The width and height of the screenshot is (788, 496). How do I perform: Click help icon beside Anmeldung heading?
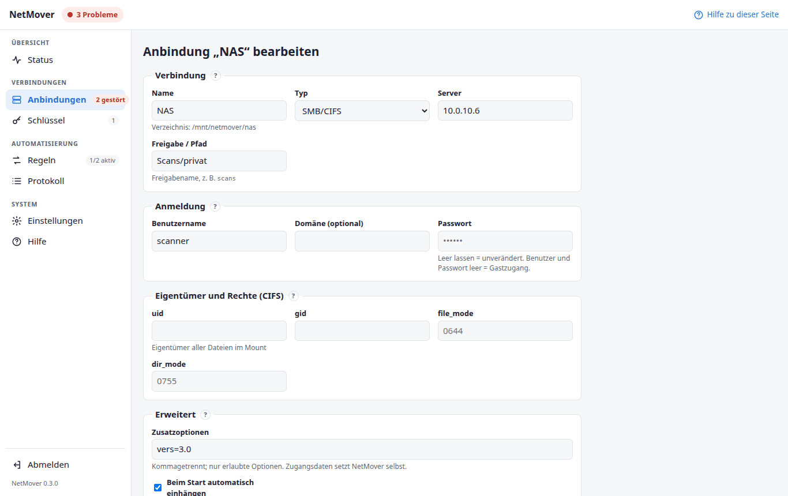(x=215, y=206)
